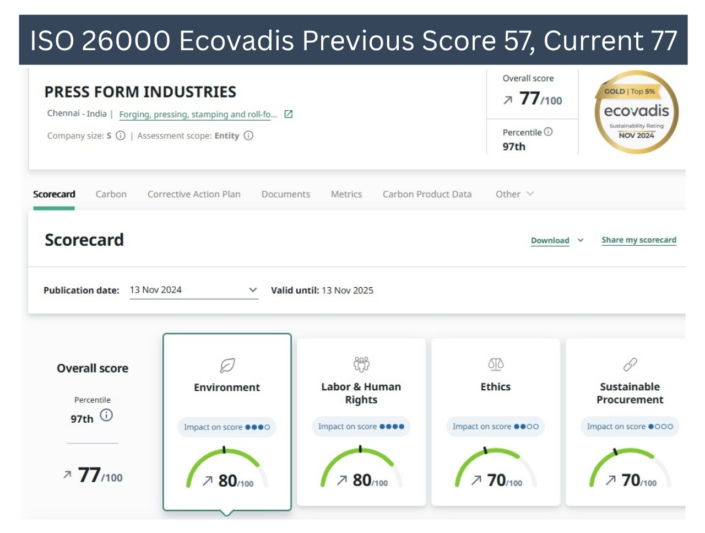Select the Environment score card
The width and height of the screenshot is (705, 533).
pos(227,422)
